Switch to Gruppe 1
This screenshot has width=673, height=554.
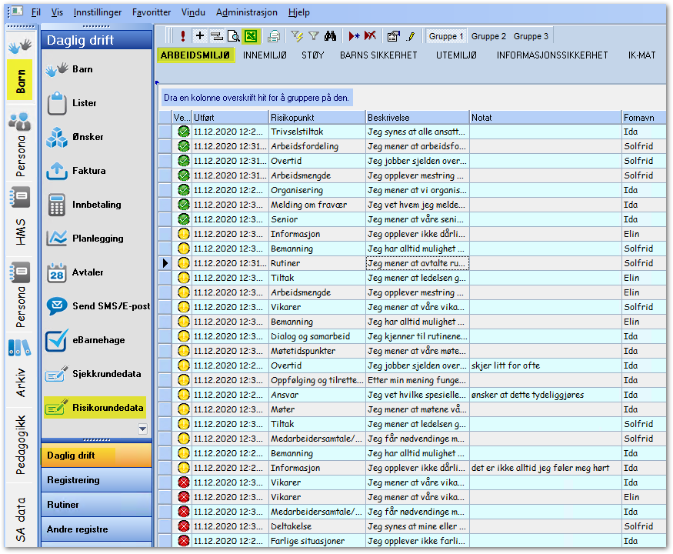[446, 36]
